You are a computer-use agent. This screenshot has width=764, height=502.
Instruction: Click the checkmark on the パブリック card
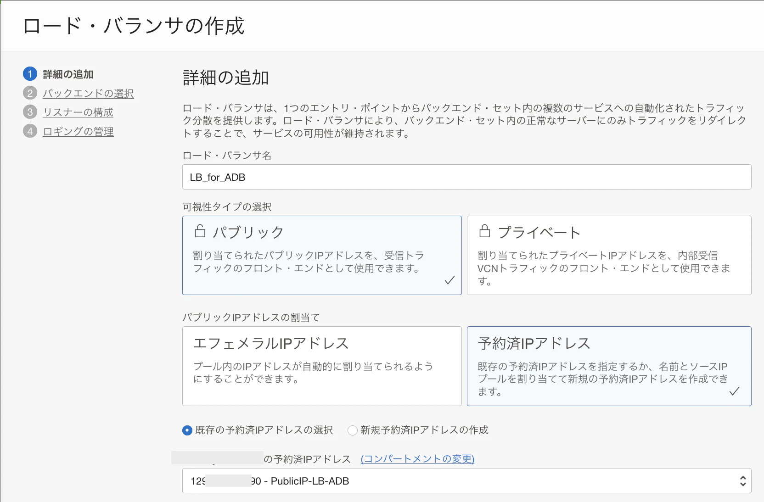(449, 280)
